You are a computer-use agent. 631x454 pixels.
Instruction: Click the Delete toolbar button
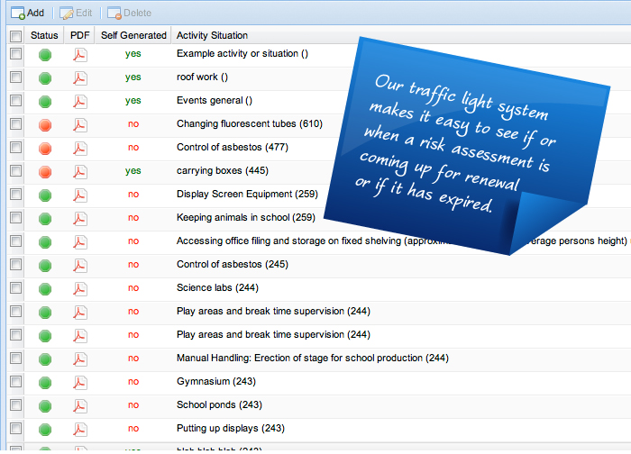point(129,13)
